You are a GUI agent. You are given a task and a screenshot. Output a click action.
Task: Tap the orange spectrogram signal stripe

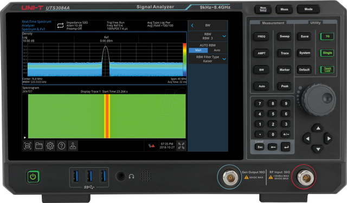tap(107, 116)
